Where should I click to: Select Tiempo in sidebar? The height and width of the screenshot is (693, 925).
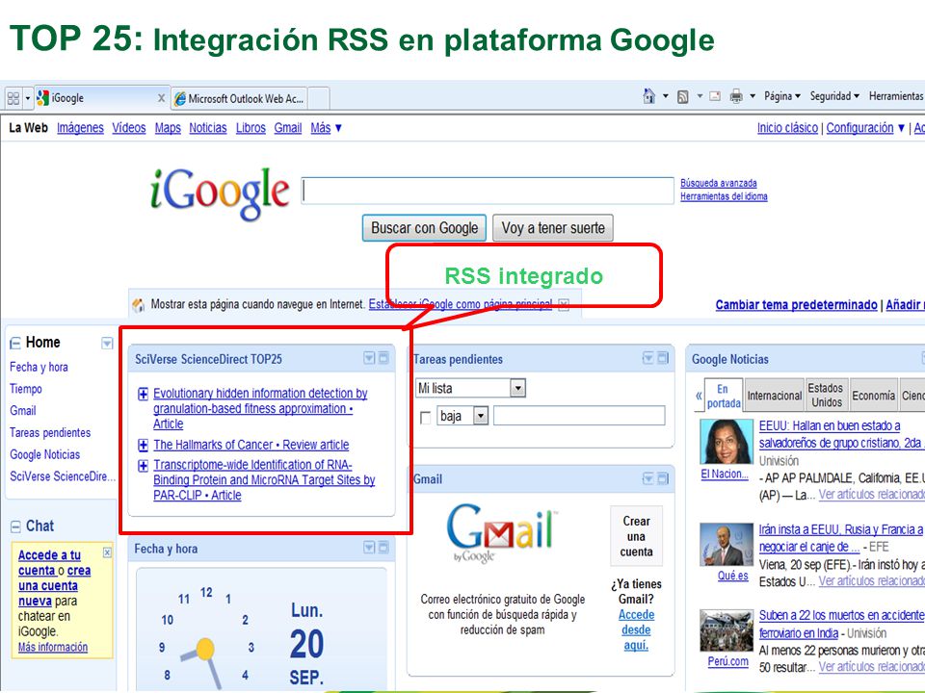(x=26, y=389)
